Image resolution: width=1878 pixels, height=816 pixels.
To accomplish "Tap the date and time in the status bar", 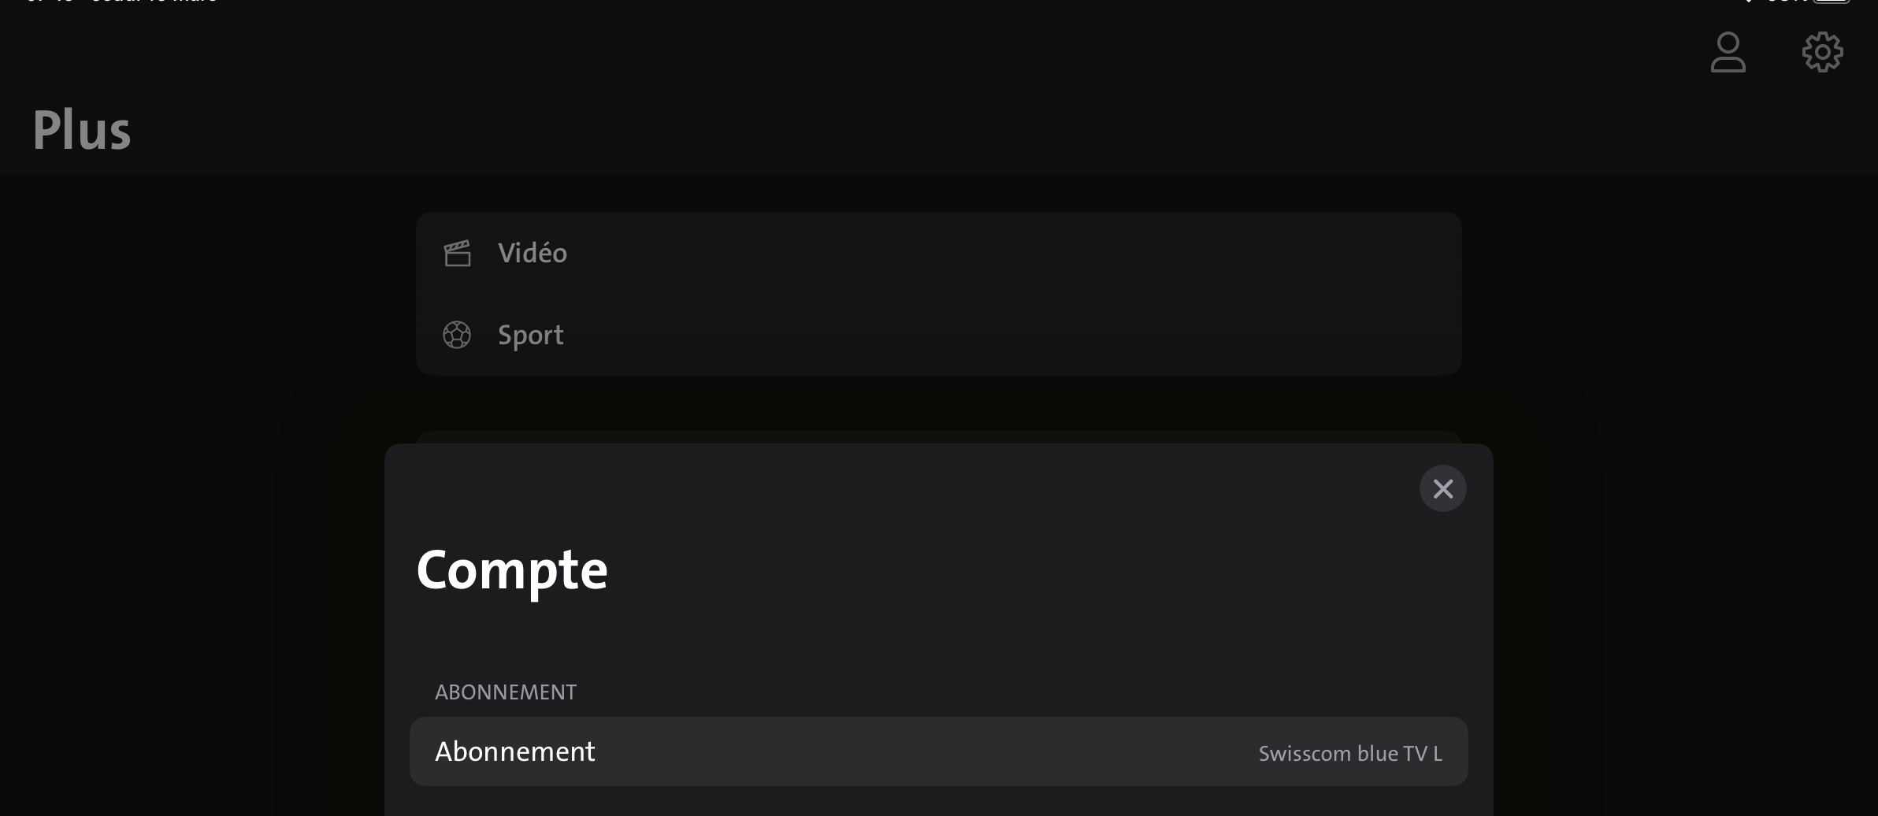I will click(x=122, y=2).
